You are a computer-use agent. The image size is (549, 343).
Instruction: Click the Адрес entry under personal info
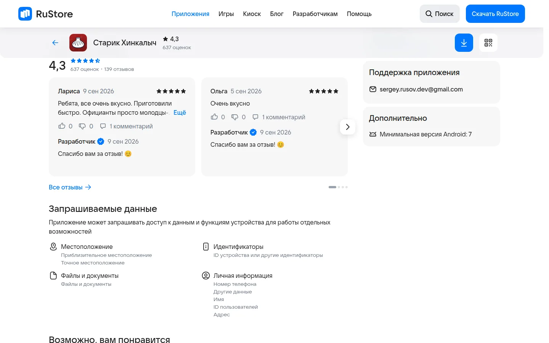tap(222, 314)
